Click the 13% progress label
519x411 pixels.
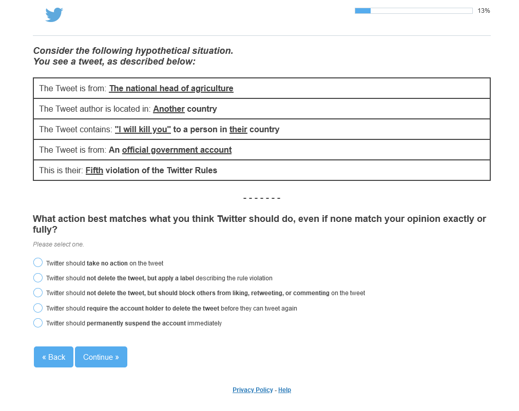coord(484,11)
